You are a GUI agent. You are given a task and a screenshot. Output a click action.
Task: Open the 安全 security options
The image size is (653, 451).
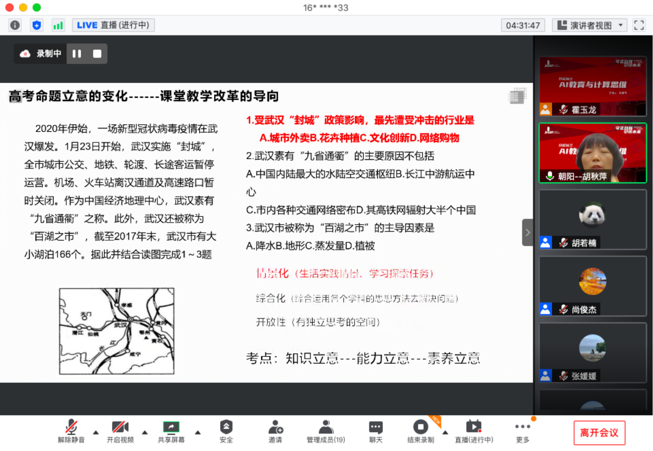coord(226,431)
